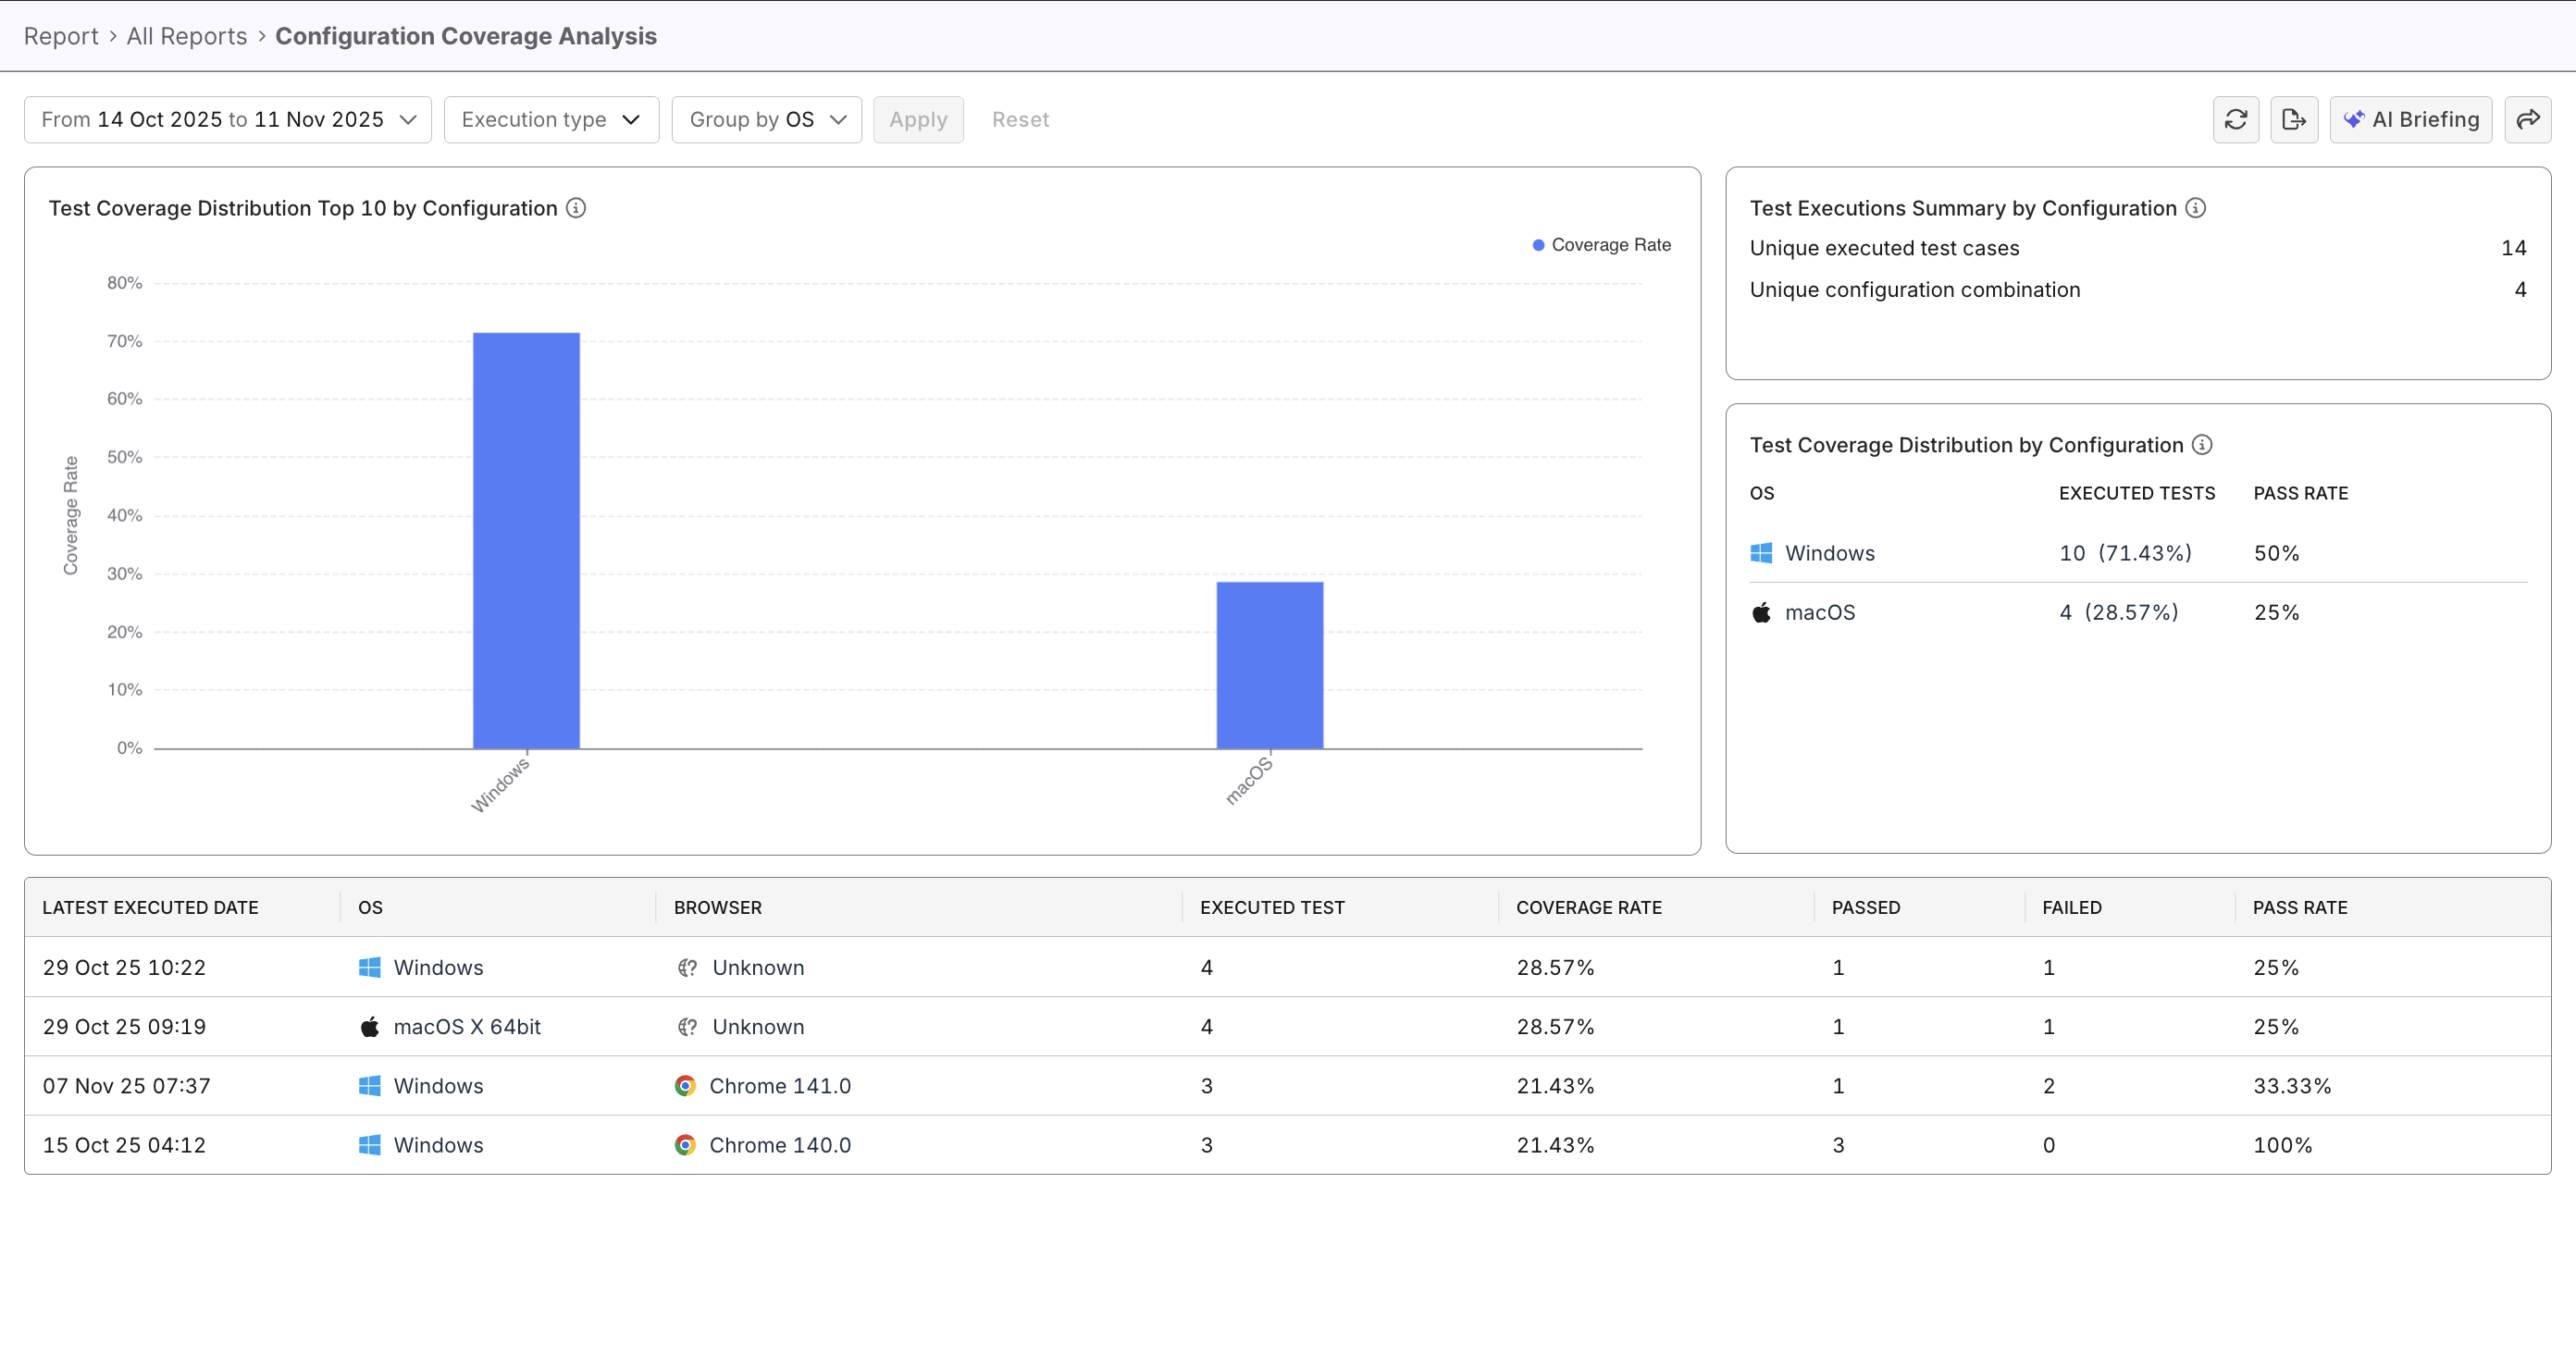This screenshot has height=1369, width=2576.
Task: Open the date range From 14 Oct 2025 dropdown
Action: [226, 119]
